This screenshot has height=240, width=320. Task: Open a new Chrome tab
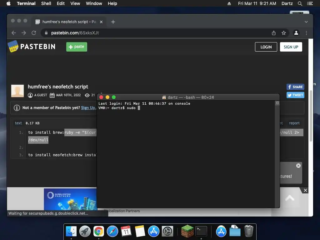pyautogui.click(x=113, y=22)
